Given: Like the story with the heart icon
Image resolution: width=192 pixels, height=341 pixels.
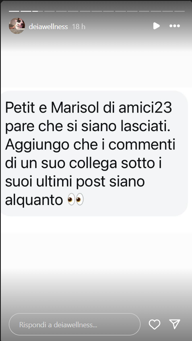Looking at the screenshot, I should [155, 324].
